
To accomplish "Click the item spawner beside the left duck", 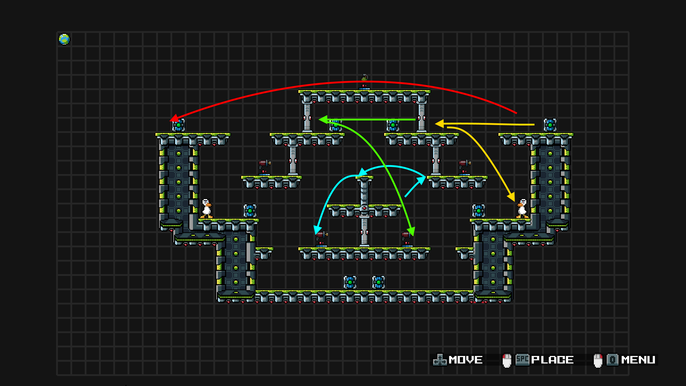I will click(250, 211).
